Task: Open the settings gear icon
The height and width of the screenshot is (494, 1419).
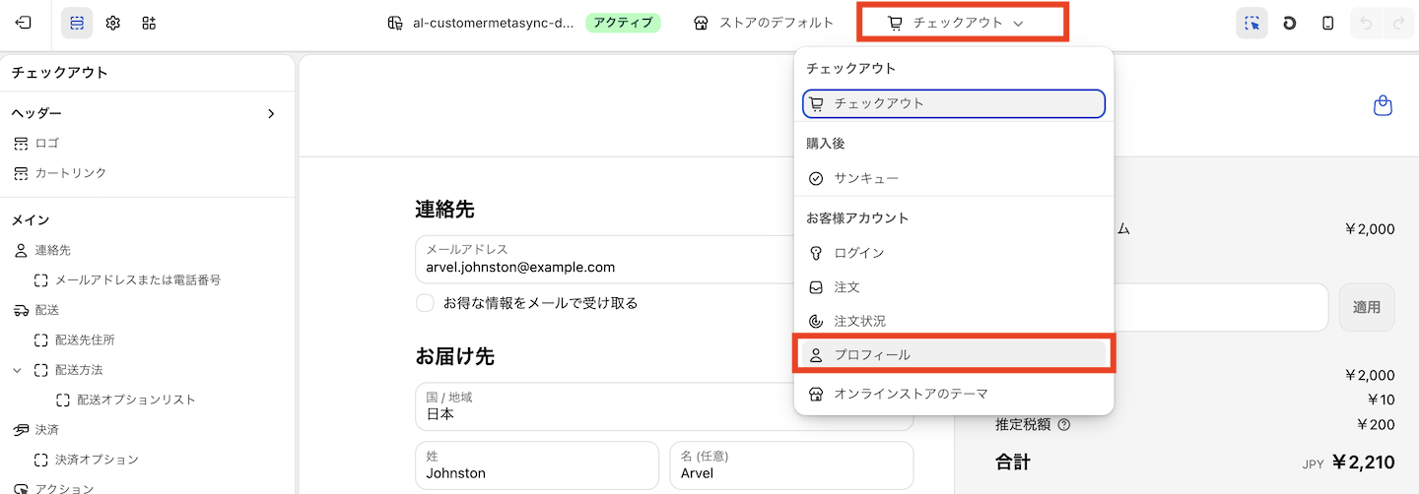Action: coord(113,23)
